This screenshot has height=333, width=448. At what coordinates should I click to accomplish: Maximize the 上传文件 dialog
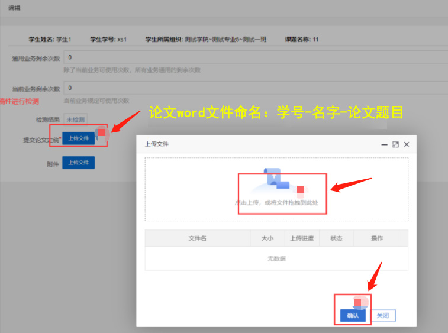click(x=395, y=144)
